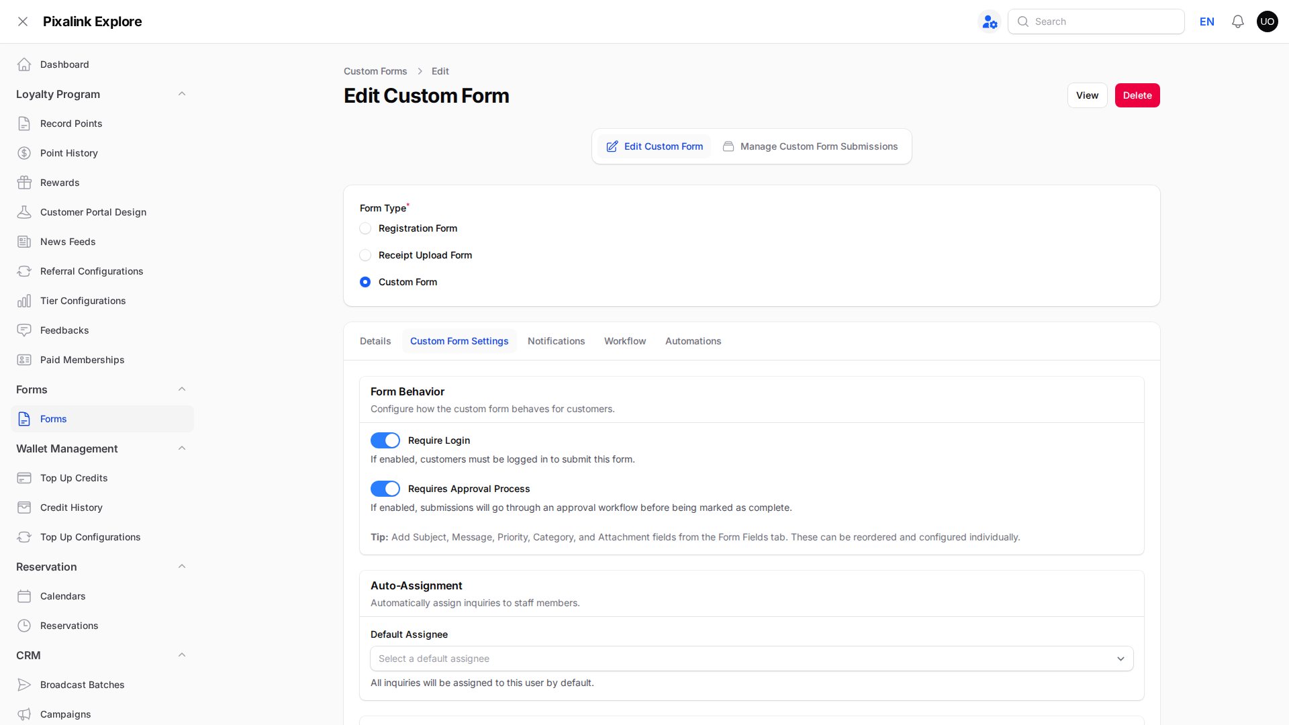Switch to the Notifications tab
The image size is (1289, 725).
557,341
